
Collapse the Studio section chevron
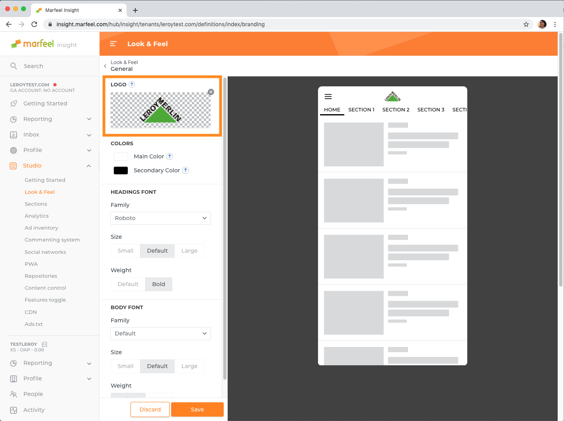[89, 166]
